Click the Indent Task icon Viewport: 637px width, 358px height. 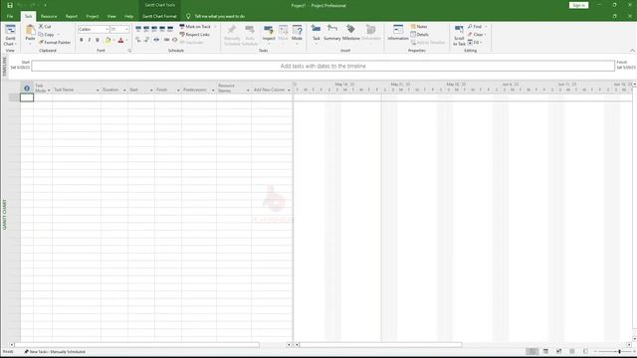coord(146,40)
